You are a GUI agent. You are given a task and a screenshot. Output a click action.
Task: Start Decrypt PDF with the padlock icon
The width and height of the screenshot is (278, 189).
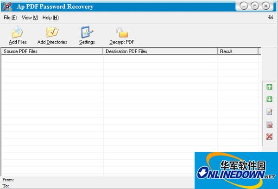click(x=122, y=32)
